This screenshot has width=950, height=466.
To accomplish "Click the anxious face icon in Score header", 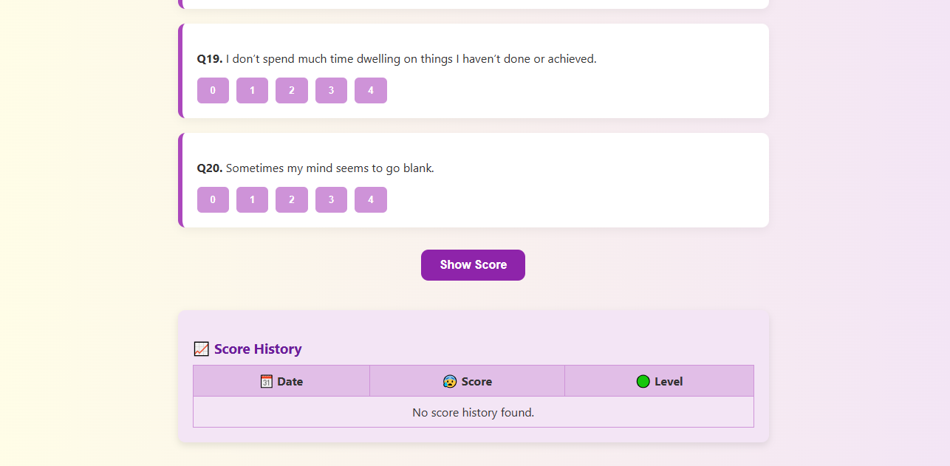I will coord(450,382).
